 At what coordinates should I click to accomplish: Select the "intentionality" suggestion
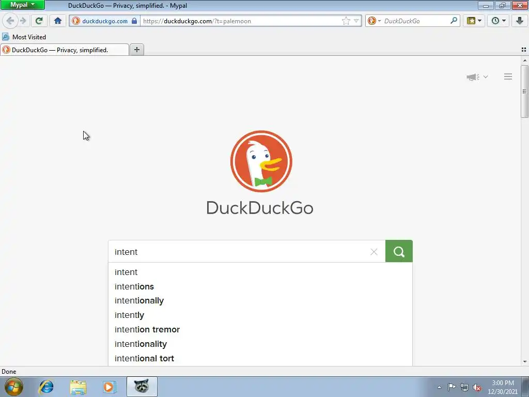[x=260, y=344]
